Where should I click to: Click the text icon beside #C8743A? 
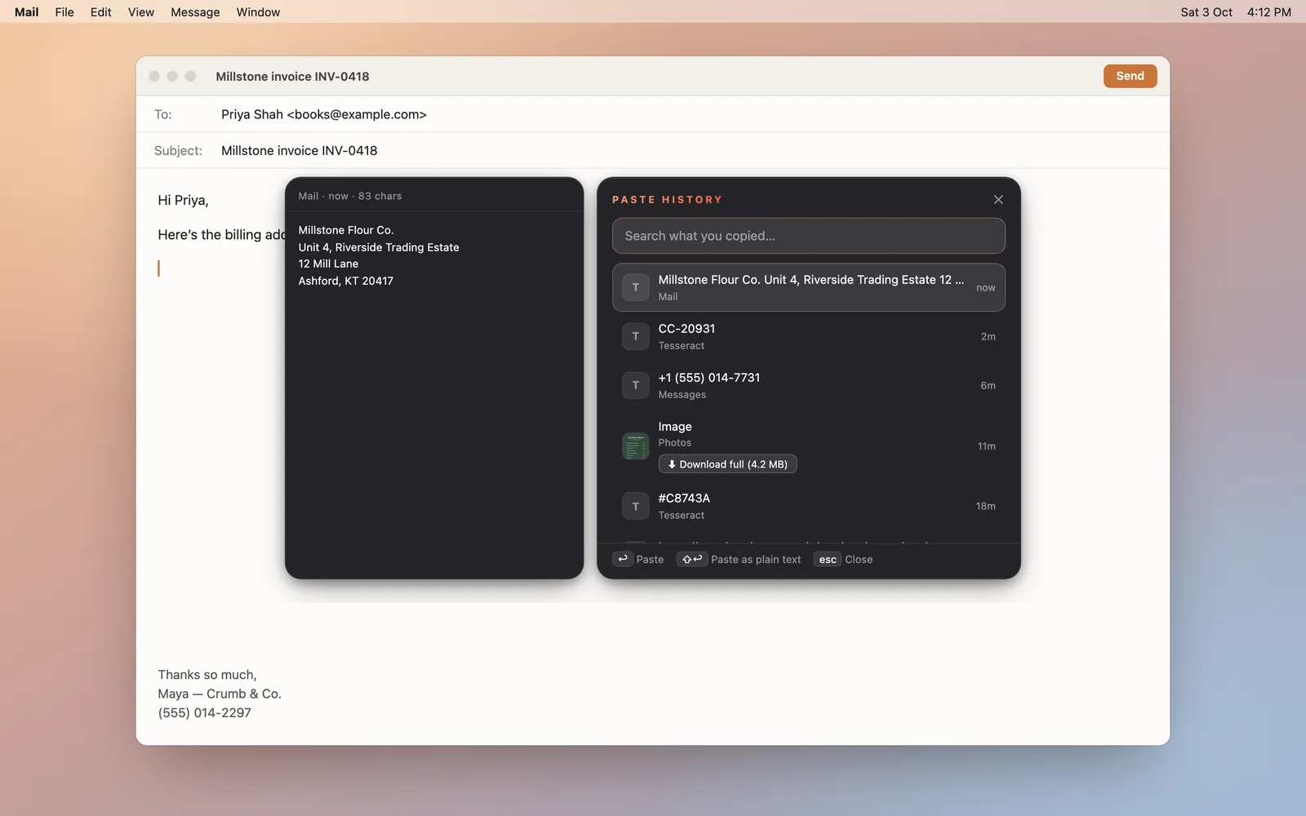pos(636,506)
